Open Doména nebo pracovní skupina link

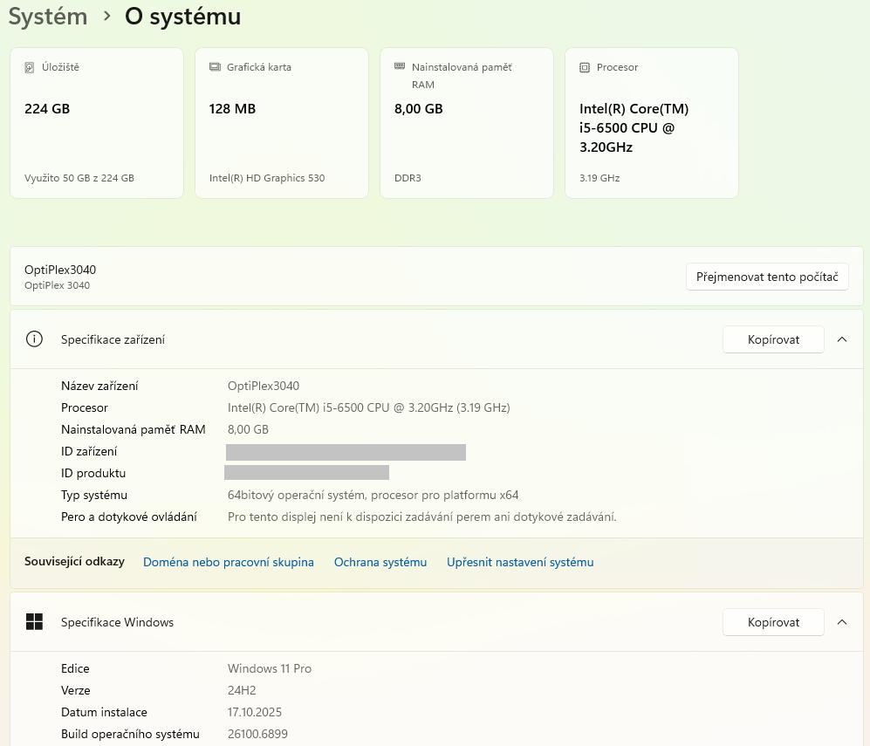click(228, 562)
